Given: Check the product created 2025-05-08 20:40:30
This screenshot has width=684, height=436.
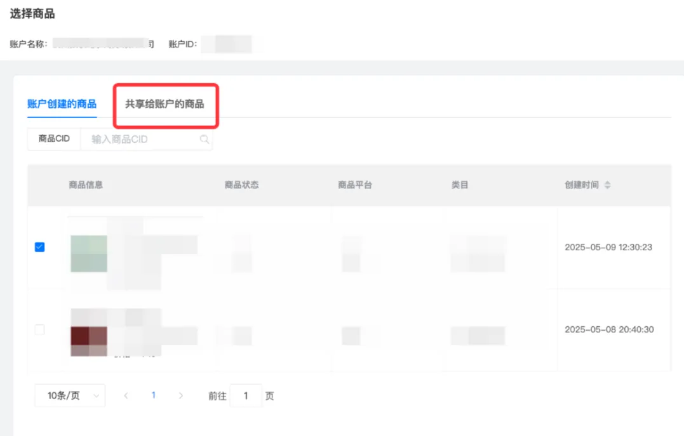Looking at the screenshot, I should (x=40, y=329).
